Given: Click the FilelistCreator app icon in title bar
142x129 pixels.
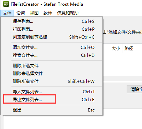Looking at the screenshot, I should [x=6, y=4].
